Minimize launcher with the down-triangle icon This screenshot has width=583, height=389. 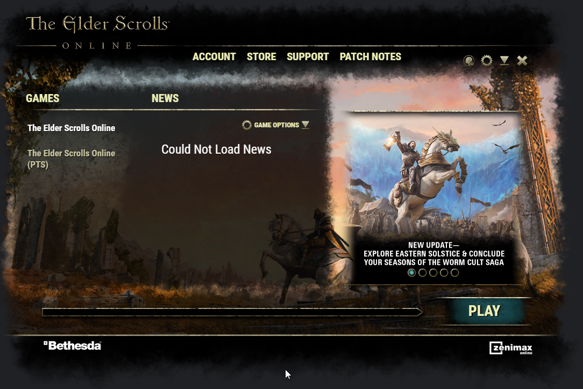(504, 61)
